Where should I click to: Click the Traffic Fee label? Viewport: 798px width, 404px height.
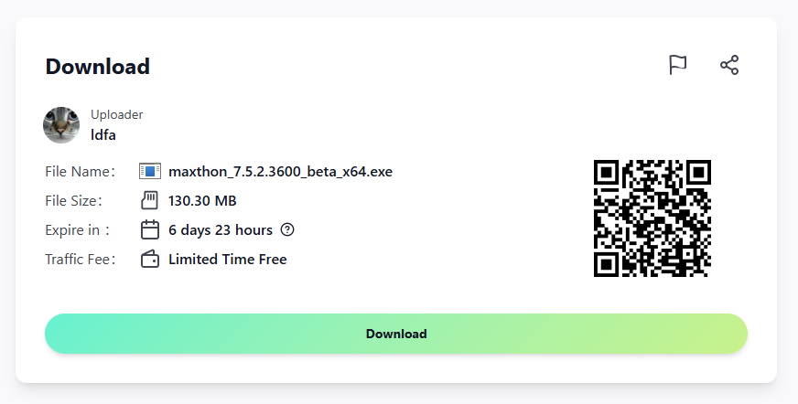click(x=81, y=259)
